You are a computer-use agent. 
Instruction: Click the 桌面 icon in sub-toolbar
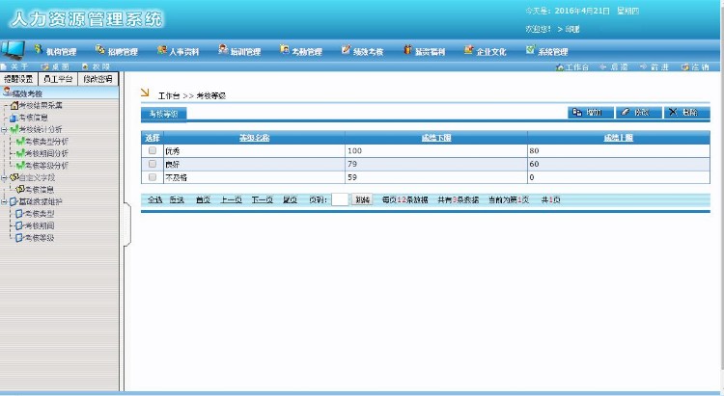click(45, 66)
